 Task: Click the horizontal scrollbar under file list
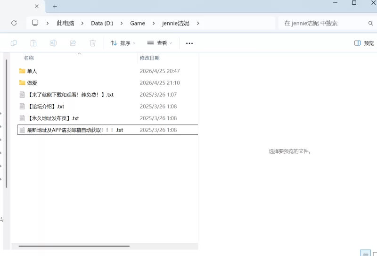coord(74,246)
